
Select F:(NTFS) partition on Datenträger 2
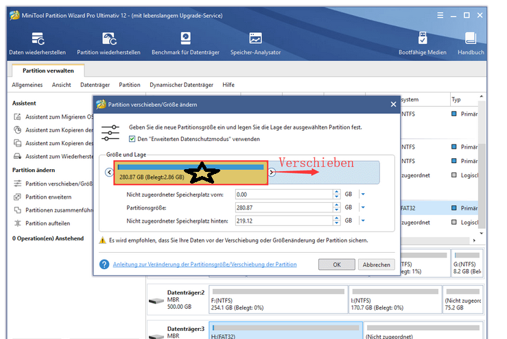tap(279, 299)
